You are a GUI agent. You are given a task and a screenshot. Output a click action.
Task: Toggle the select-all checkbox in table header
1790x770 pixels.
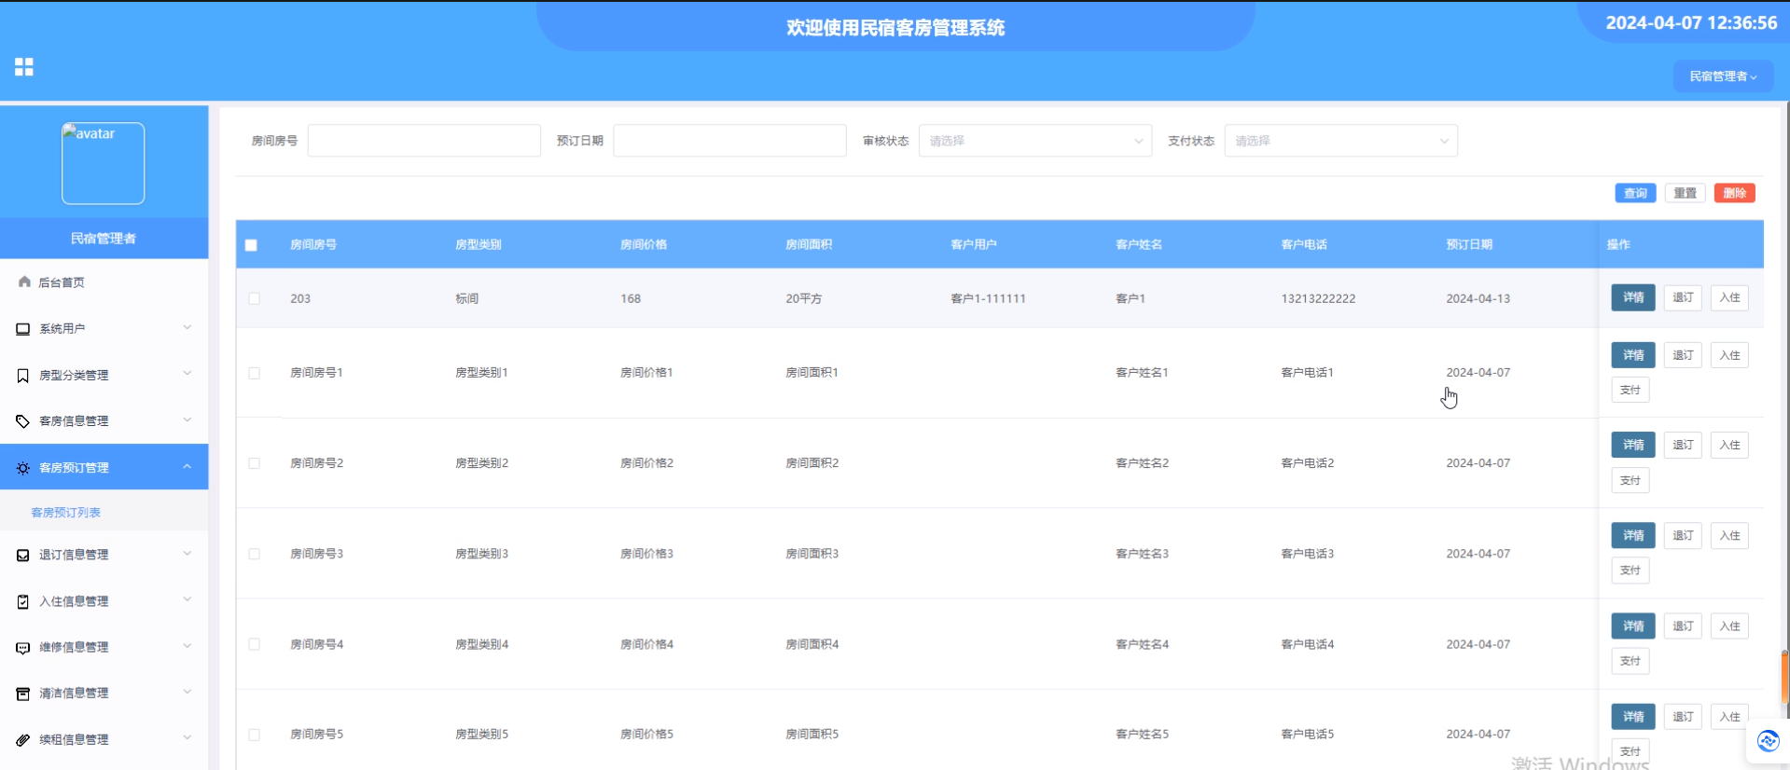[x=251, y=245]
